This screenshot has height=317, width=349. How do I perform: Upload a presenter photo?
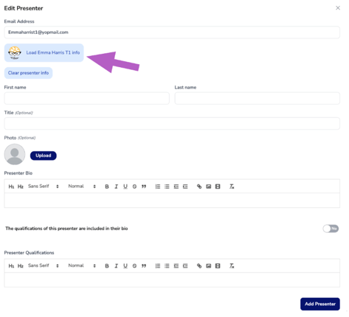coord(44,156)
